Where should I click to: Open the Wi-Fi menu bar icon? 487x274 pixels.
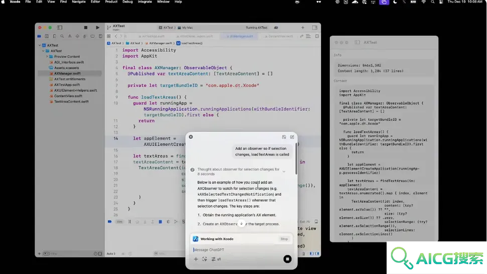tap(424, 2)
